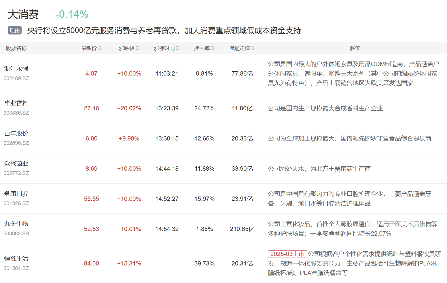The height and width of the screenshot is (283, 447).
Task: Click stock code 301501.SZ
Action: (16, 268)
